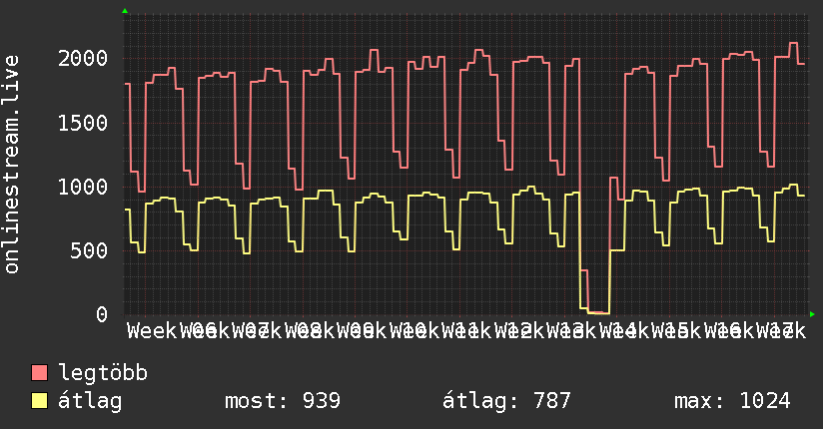Click the 1500 y-axis label
The height and width of the screenshot is (429, 823).
[x=83, y=124]
